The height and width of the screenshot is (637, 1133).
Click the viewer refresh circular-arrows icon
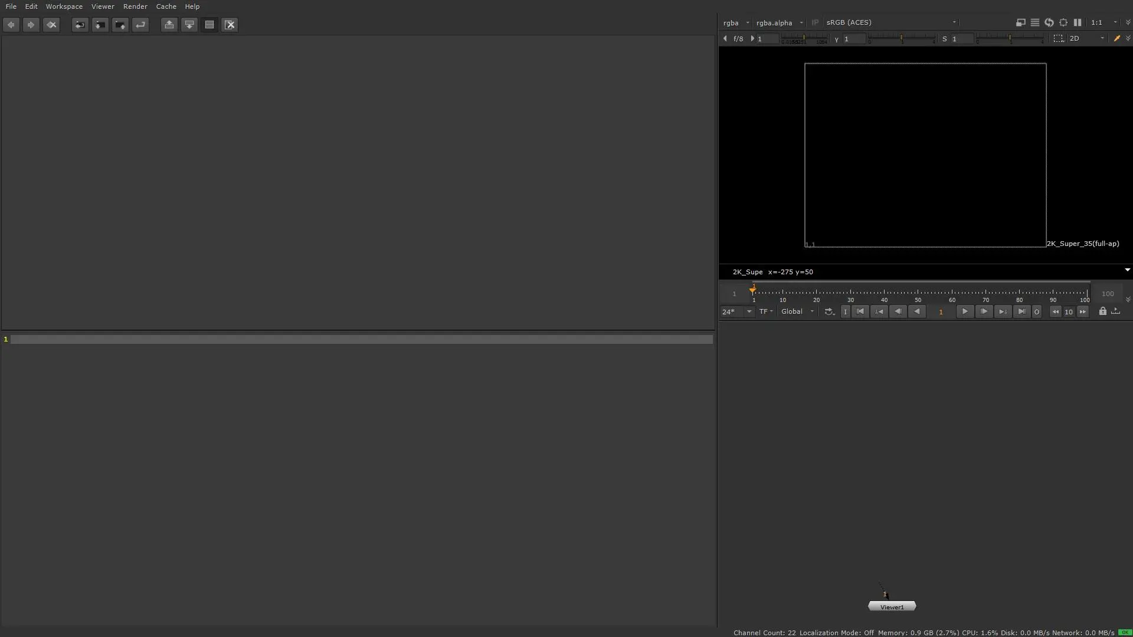[x=1049, y=22]
